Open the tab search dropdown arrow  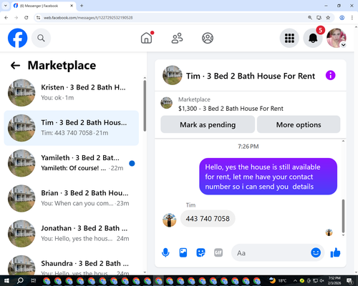(x=6, y=6)
